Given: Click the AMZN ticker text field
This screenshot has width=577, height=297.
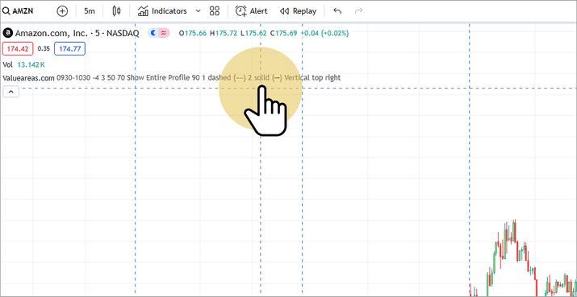Looking at the screenshot, I should pyautogui.click(x=23, y=11).
